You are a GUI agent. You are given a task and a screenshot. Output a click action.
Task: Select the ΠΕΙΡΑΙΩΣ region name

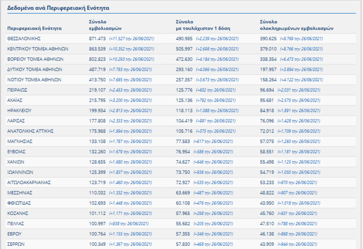[17, 90]
